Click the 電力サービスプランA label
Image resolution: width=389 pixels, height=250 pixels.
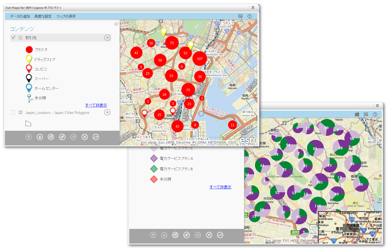(x=176, y=158)
